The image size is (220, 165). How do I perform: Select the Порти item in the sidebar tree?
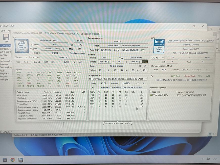3,76
